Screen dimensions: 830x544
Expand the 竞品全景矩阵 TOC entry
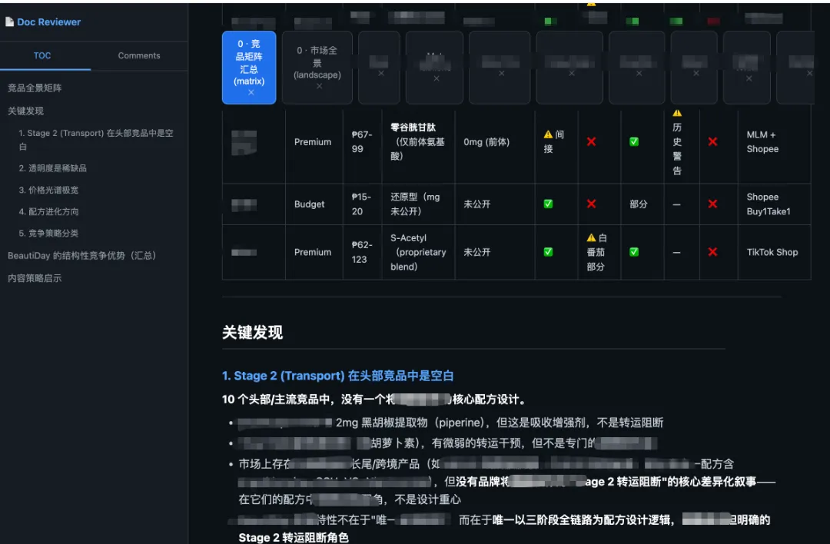pos(34,88)
